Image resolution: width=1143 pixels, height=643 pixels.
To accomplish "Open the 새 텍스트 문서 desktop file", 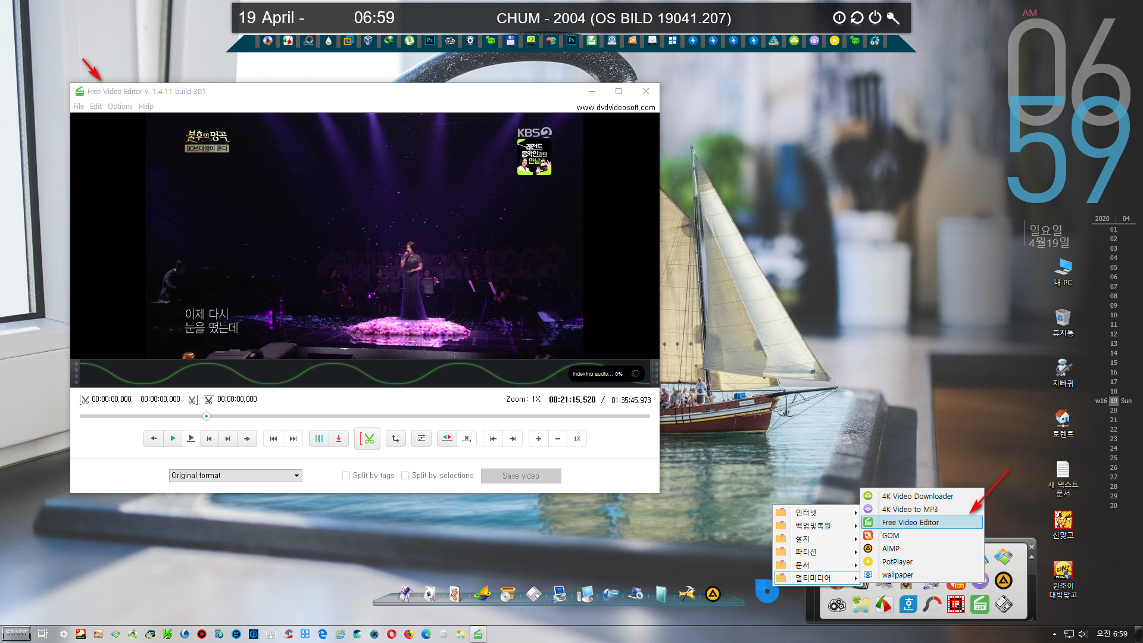I will pyautogui.click(x=1063, y=479).
